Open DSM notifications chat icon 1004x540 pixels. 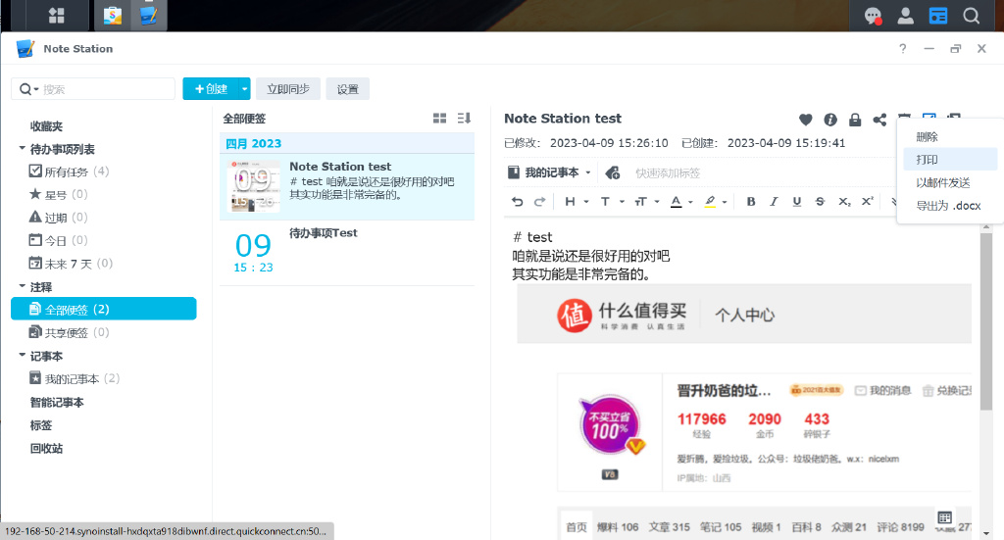[873, 16]
